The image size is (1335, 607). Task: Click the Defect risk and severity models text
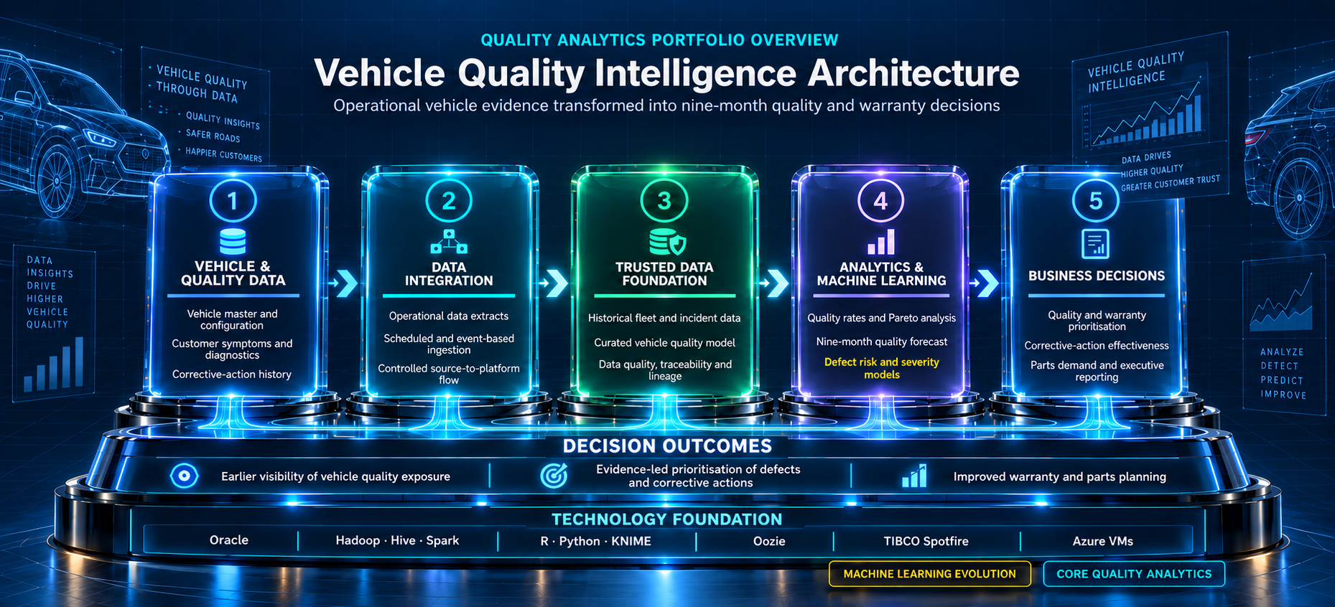coord(882,368)
